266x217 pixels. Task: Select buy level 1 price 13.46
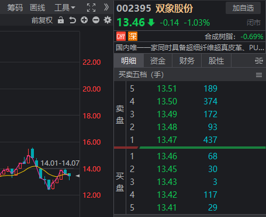167,156
